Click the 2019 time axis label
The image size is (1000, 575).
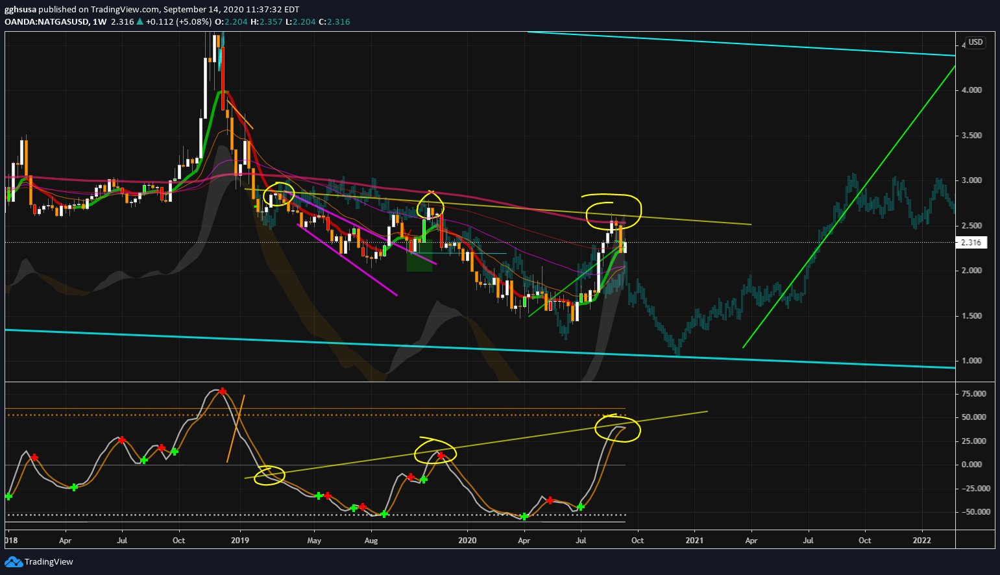241,540
